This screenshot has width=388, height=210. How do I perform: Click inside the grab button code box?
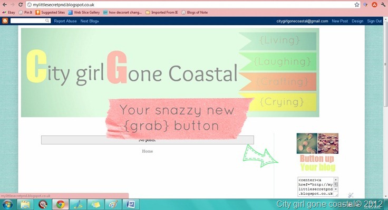coord(315,186)
